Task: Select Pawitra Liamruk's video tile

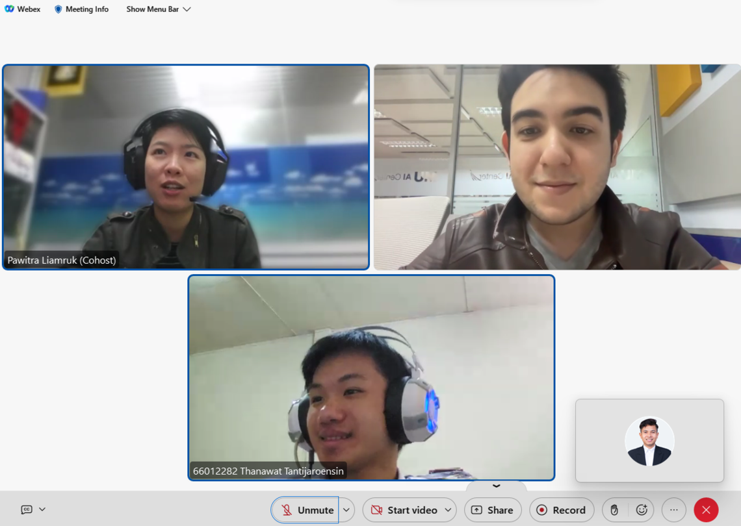Action: (186, 167)
